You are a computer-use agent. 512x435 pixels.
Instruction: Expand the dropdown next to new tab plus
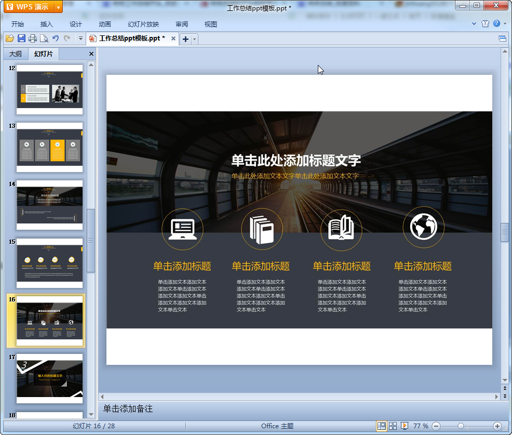[195, 39]
